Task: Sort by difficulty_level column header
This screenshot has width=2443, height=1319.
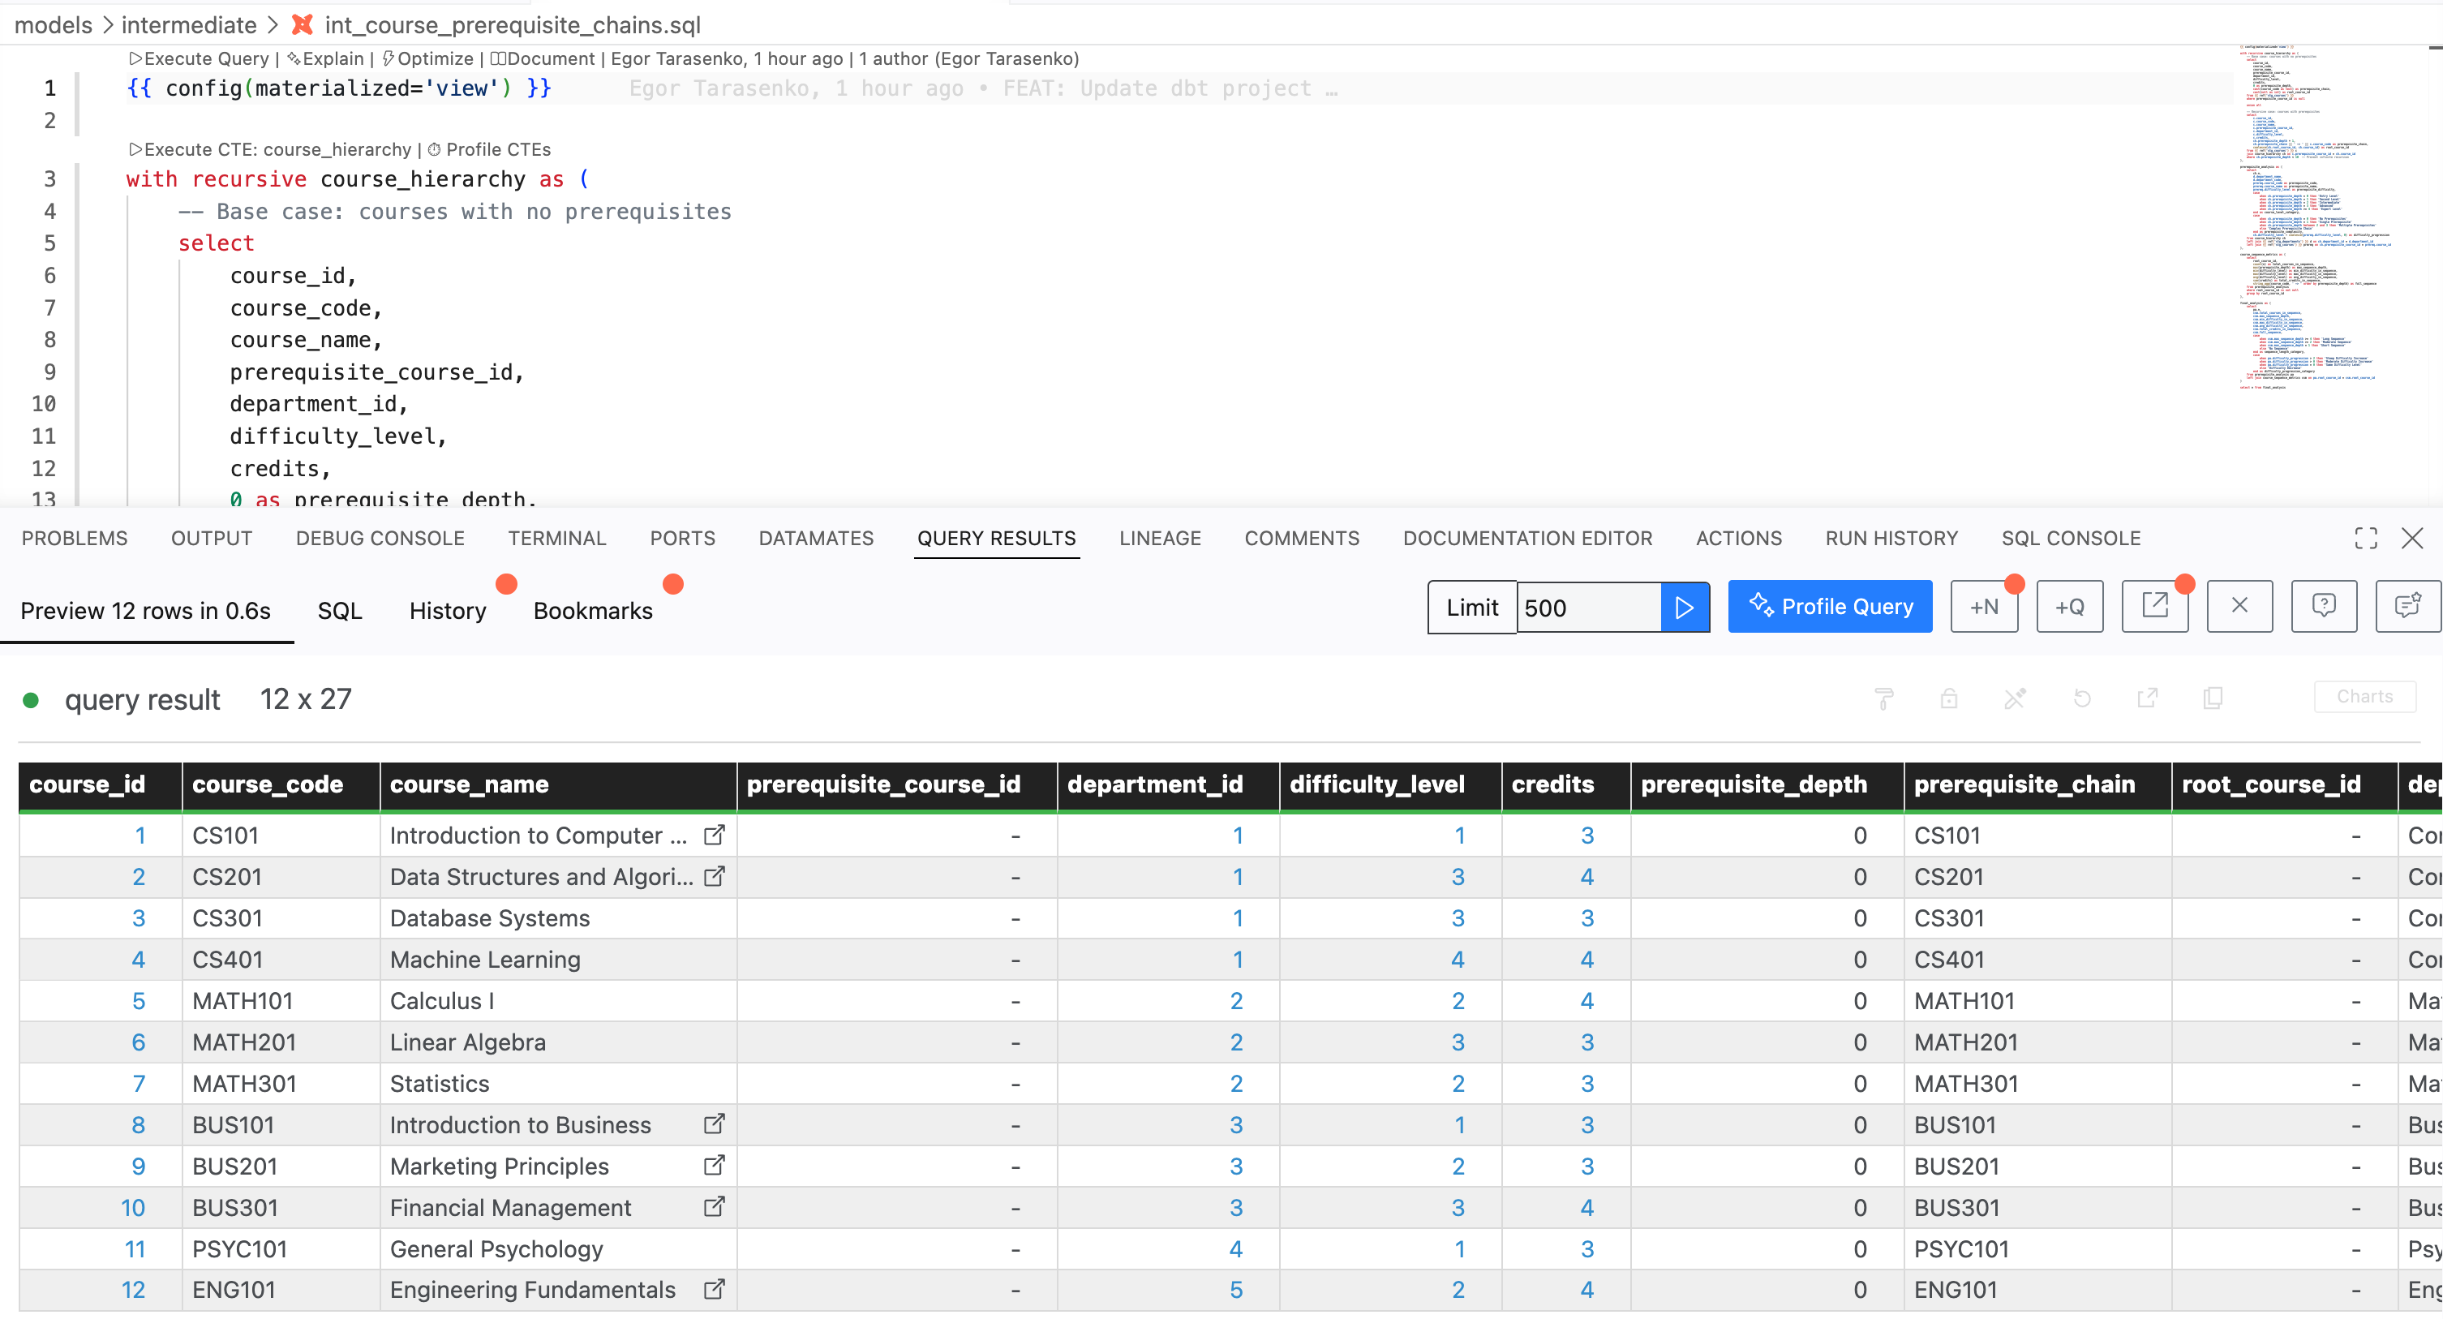Action: click(x=1390, y=784)
